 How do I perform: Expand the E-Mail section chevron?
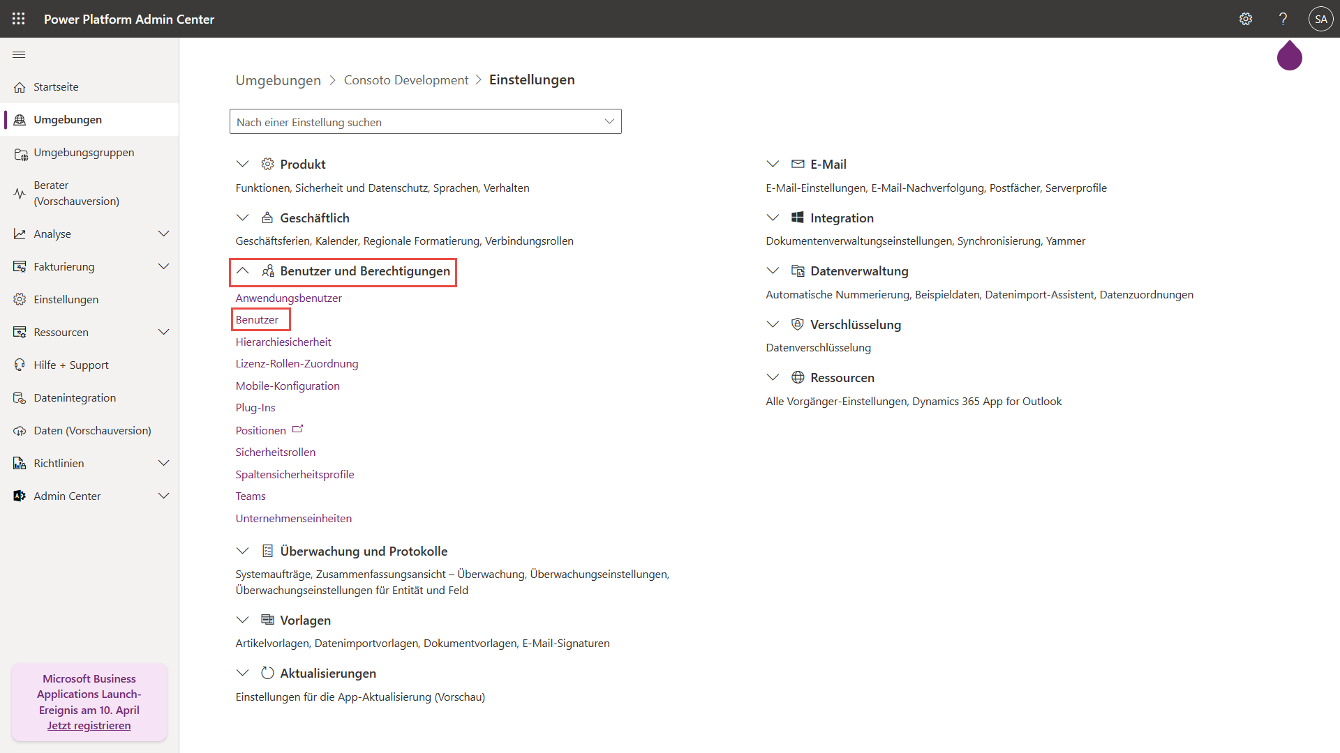pyautogui.click(x=773, y=164)
